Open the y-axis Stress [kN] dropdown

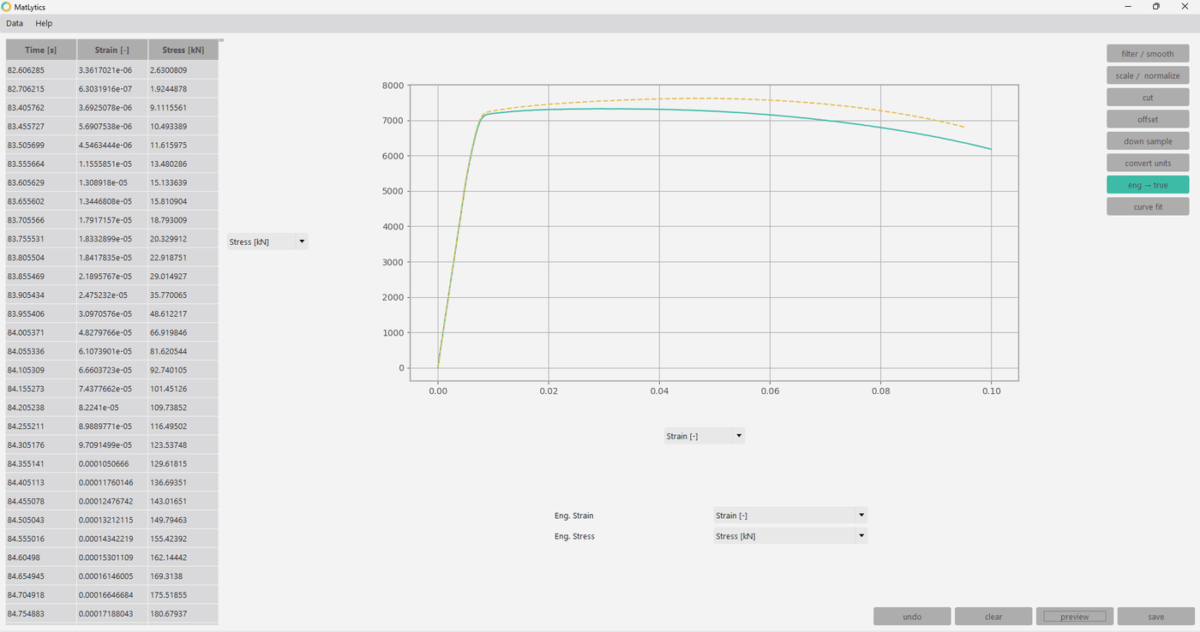point(266,241)
